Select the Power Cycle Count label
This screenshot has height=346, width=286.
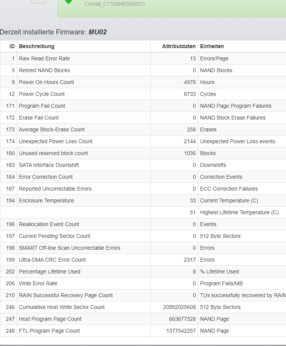[x=42, y=94]
